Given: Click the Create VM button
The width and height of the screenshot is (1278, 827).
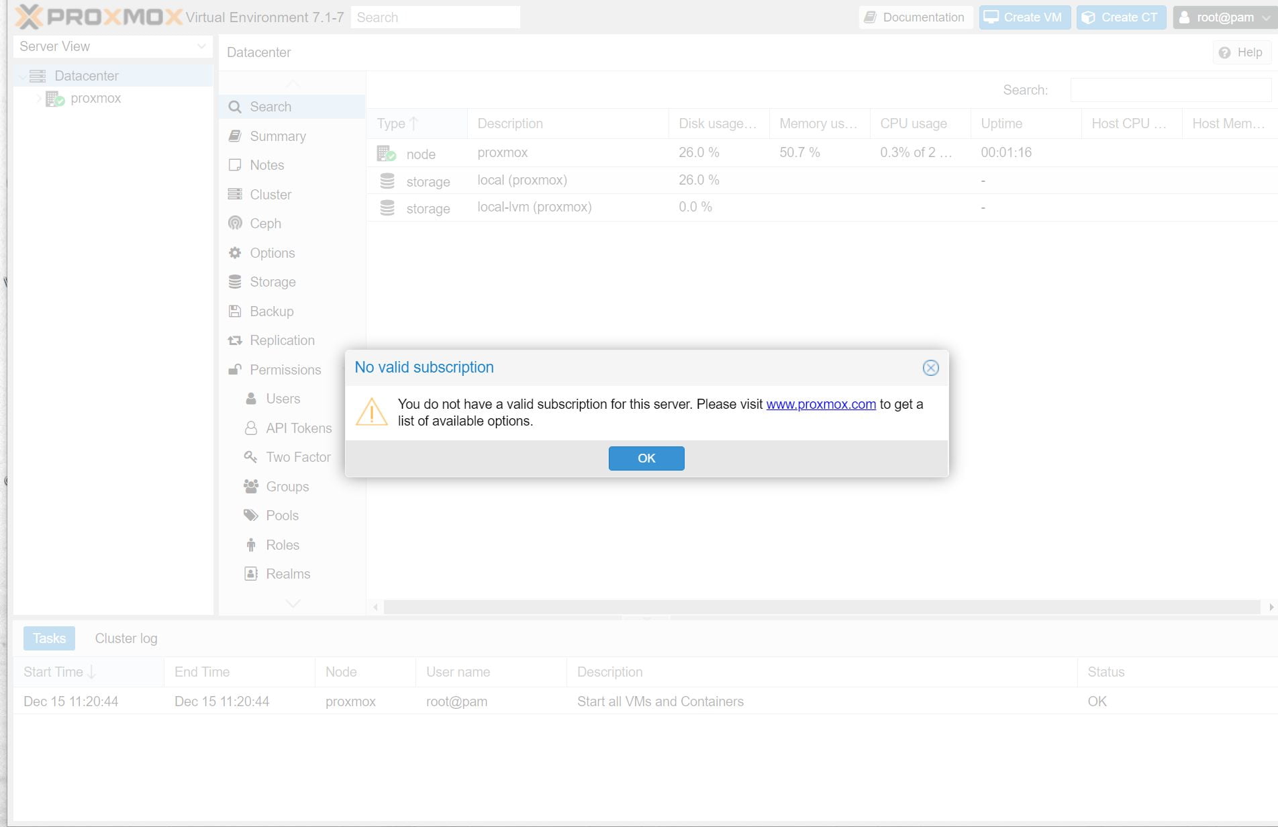Looking at the screenshot, I should pos(1024,17).
